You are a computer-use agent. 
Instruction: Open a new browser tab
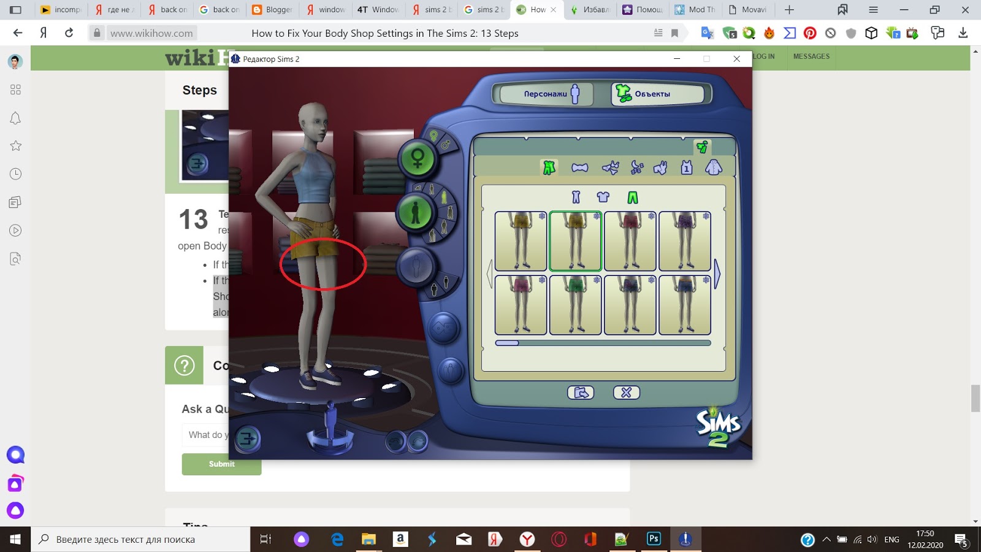[x=789, y=10]
